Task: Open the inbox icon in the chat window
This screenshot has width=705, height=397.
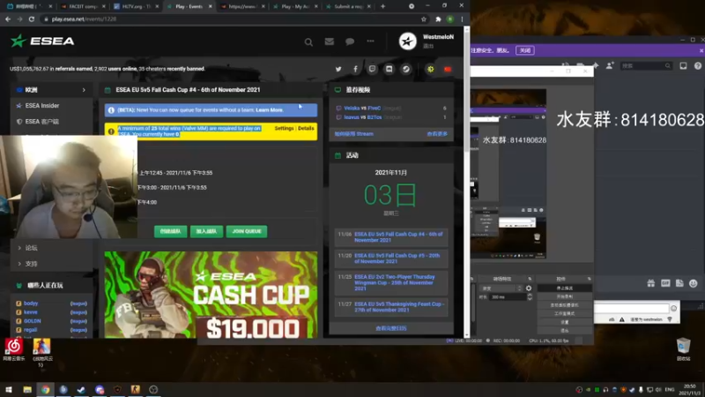Action: [683, 65]
